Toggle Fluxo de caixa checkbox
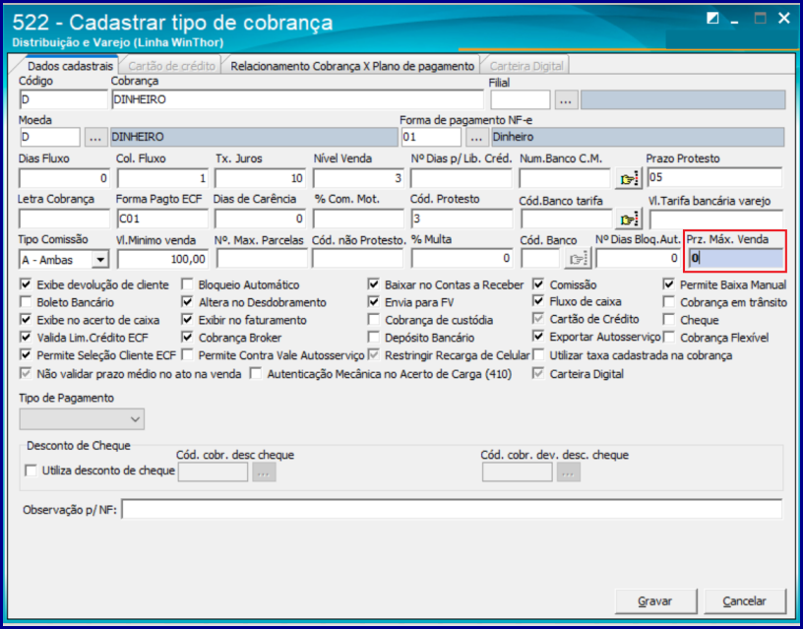 click(x=538, y=301)
